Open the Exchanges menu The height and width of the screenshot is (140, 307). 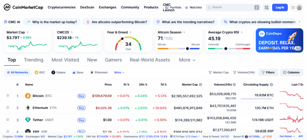coord(108,7)
